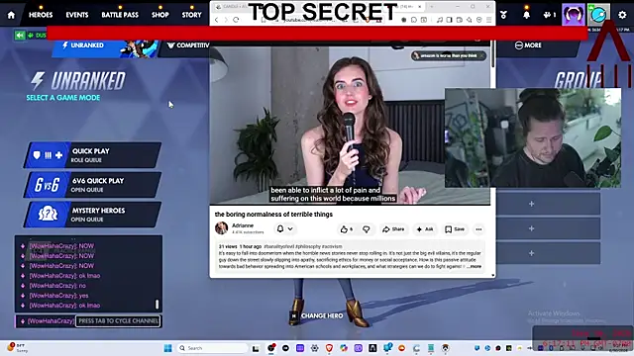Open the notifications bell icon
This screenshot has width=634, height=356.
click(526, 15)
